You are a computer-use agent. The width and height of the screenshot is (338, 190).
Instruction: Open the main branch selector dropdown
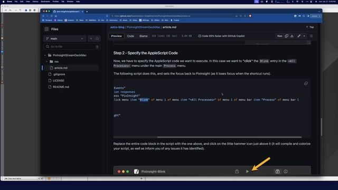[64, 39]
